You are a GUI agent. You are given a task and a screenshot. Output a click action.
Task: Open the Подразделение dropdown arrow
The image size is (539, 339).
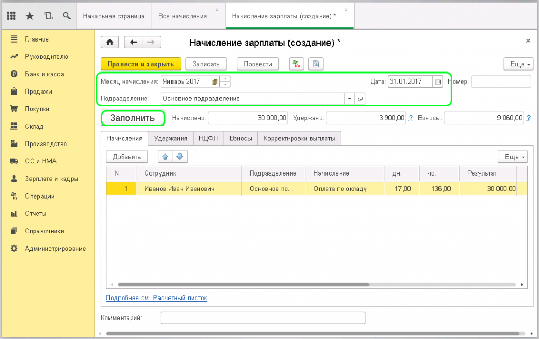click(350, 98)
